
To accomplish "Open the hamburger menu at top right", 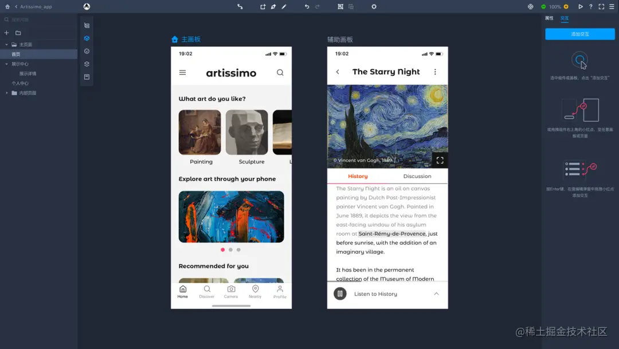I will pyautogui.click(x=612, y=6).
